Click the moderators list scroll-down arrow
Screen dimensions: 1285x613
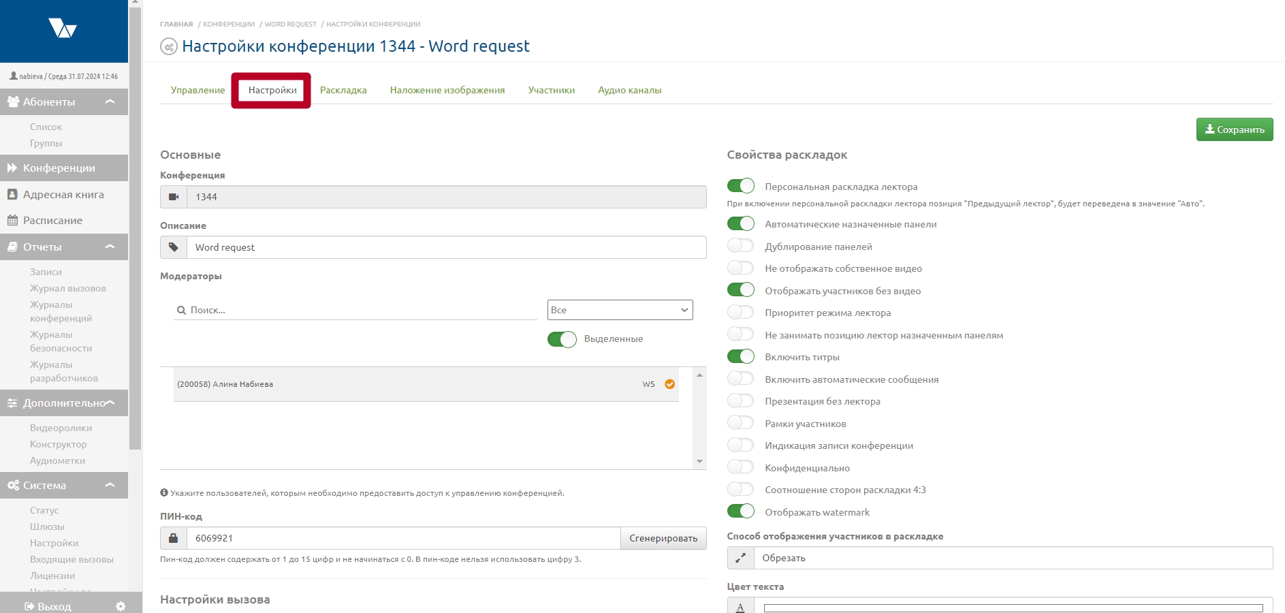(699, 462)
